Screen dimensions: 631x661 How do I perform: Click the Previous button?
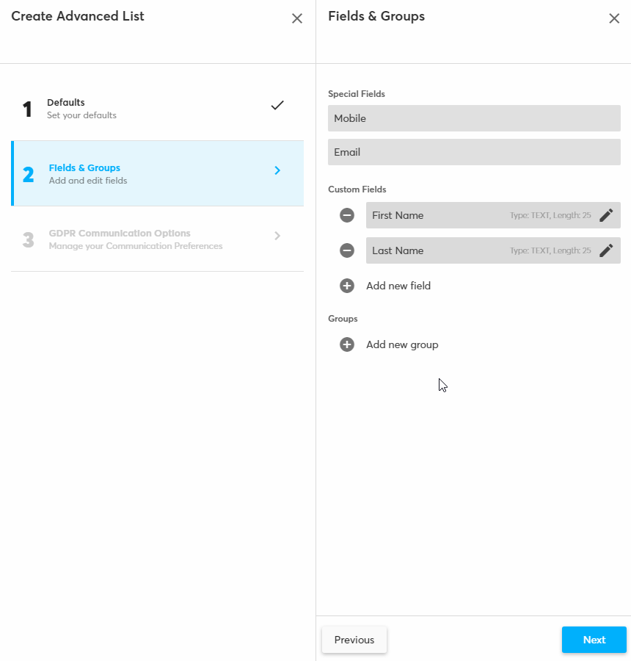pyautogui.click(x=354, y=640)
